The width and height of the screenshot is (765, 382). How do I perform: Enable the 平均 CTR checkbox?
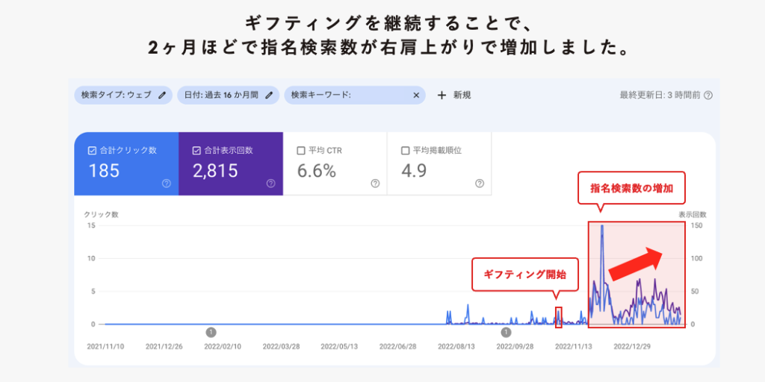[301, 150]
